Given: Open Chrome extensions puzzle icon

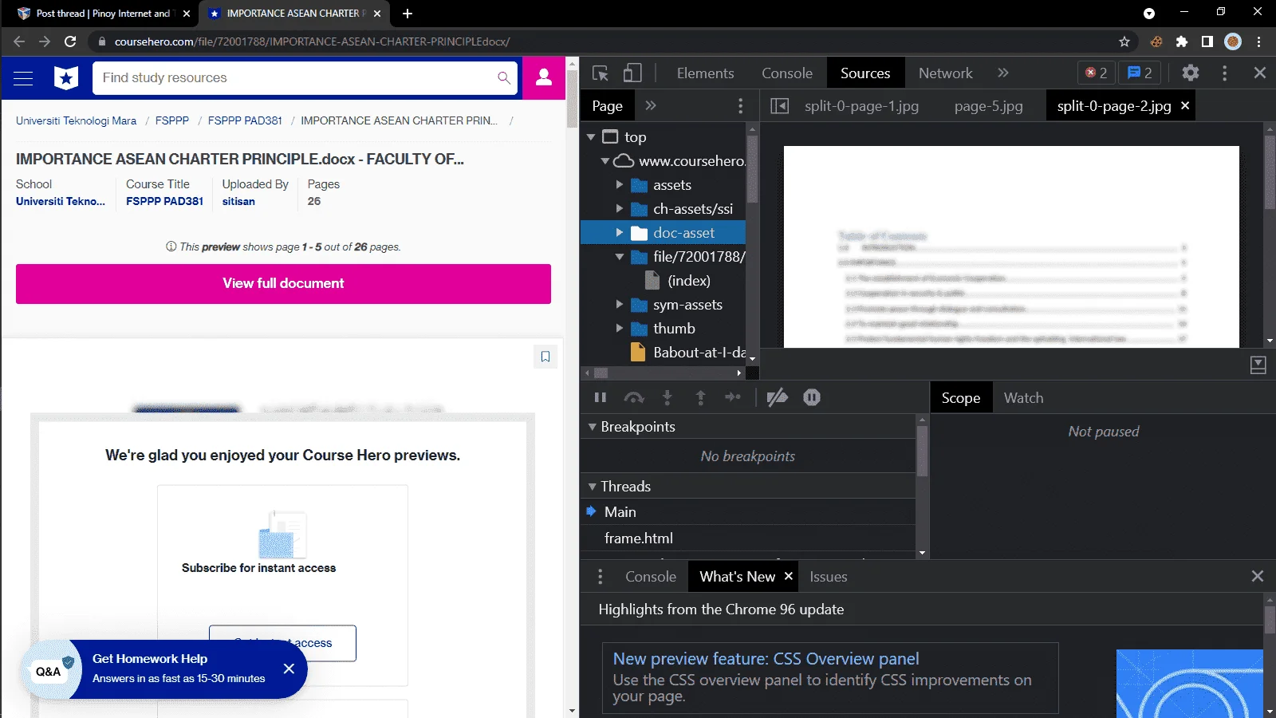Looking at the screenshot, I should 1182,41.
